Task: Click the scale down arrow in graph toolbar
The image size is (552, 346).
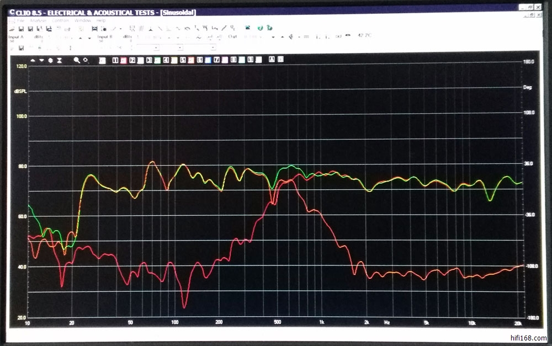Action: pyautogui.click(x=41, y=60)
